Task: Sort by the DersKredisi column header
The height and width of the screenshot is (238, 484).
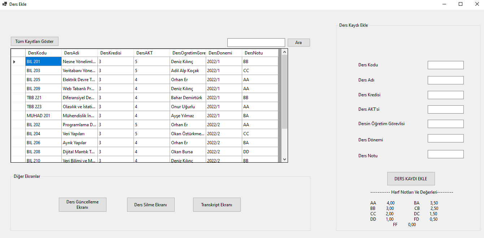Action: point(115,53)
